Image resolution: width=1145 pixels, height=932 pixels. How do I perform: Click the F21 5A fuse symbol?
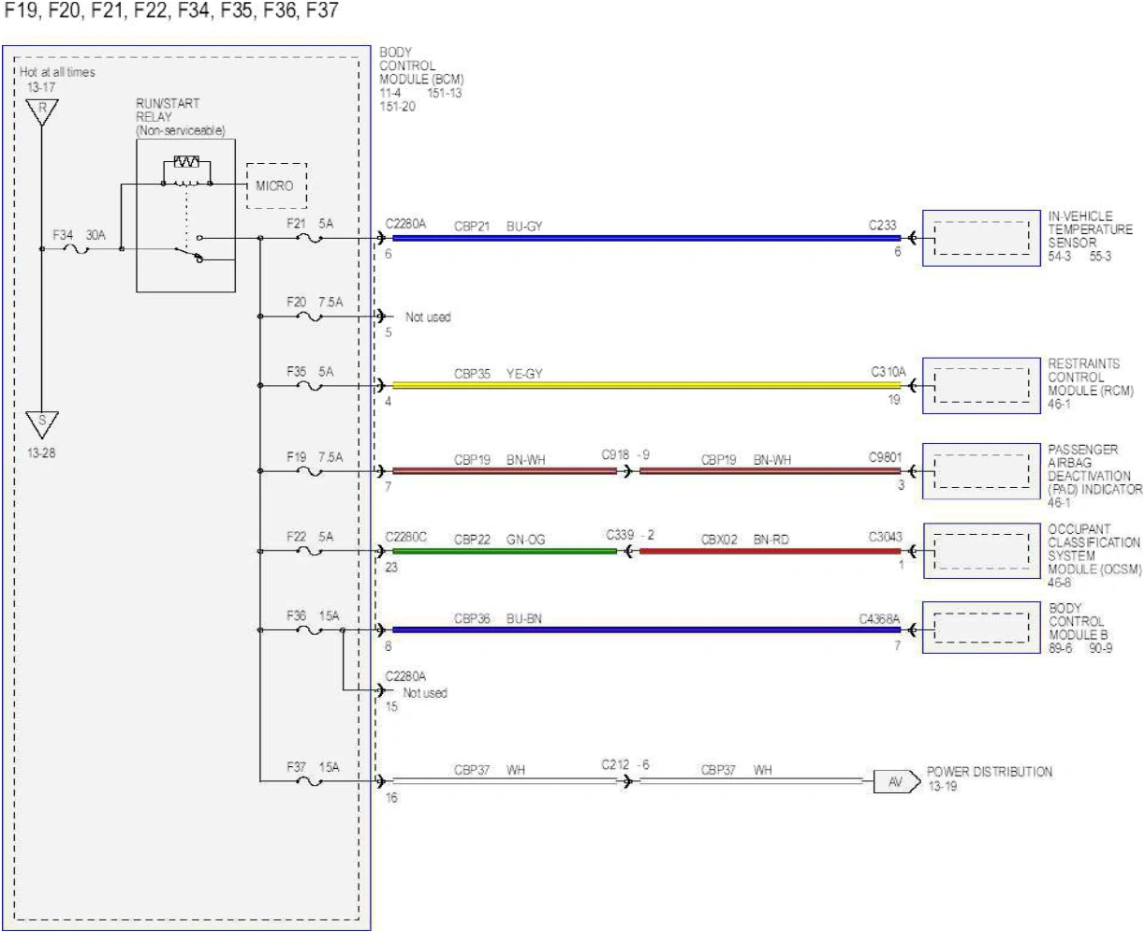(311, 238)
